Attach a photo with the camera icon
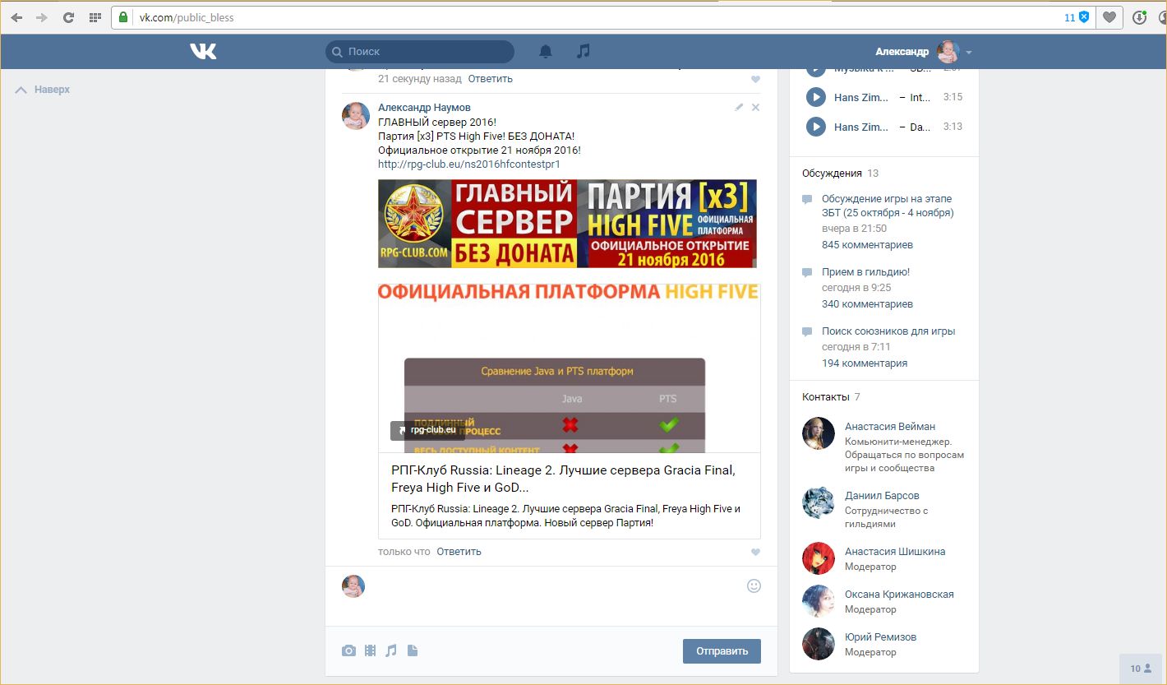The width and height of the screenshot is (1167, 685). [x=349, y=650]
